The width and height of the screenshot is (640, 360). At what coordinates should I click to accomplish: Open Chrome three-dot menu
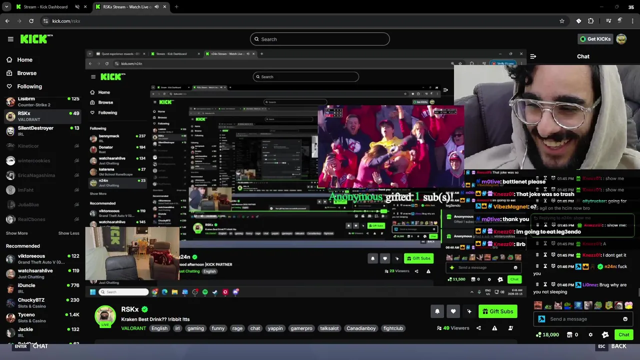pyautogui.click(x=633, y=21)
